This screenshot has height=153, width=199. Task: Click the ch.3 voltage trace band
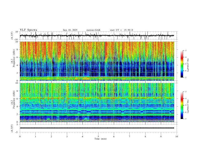[97, 128]
